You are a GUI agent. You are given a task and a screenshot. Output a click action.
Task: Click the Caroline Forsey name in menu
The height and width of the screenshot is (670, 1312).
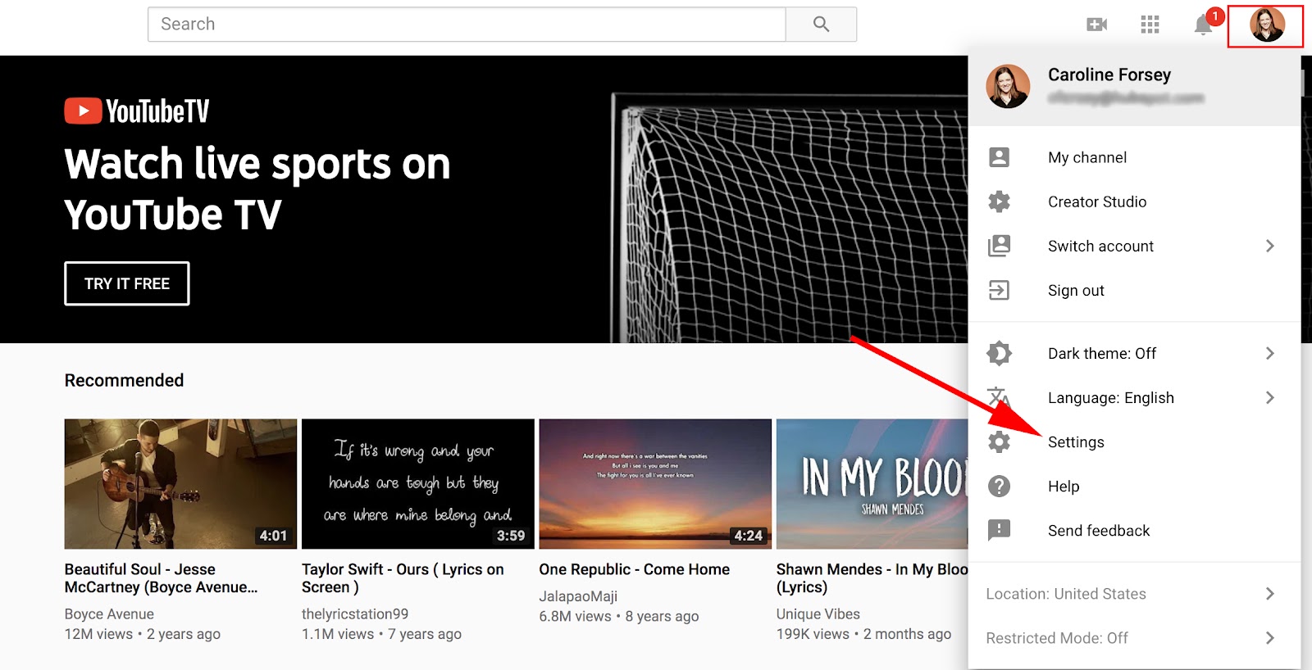click(x=1109, y=75)
